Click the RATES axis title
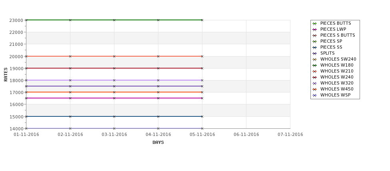Image resolution: width=390 pixels, height=171 pixels. [x=6, y=75]
